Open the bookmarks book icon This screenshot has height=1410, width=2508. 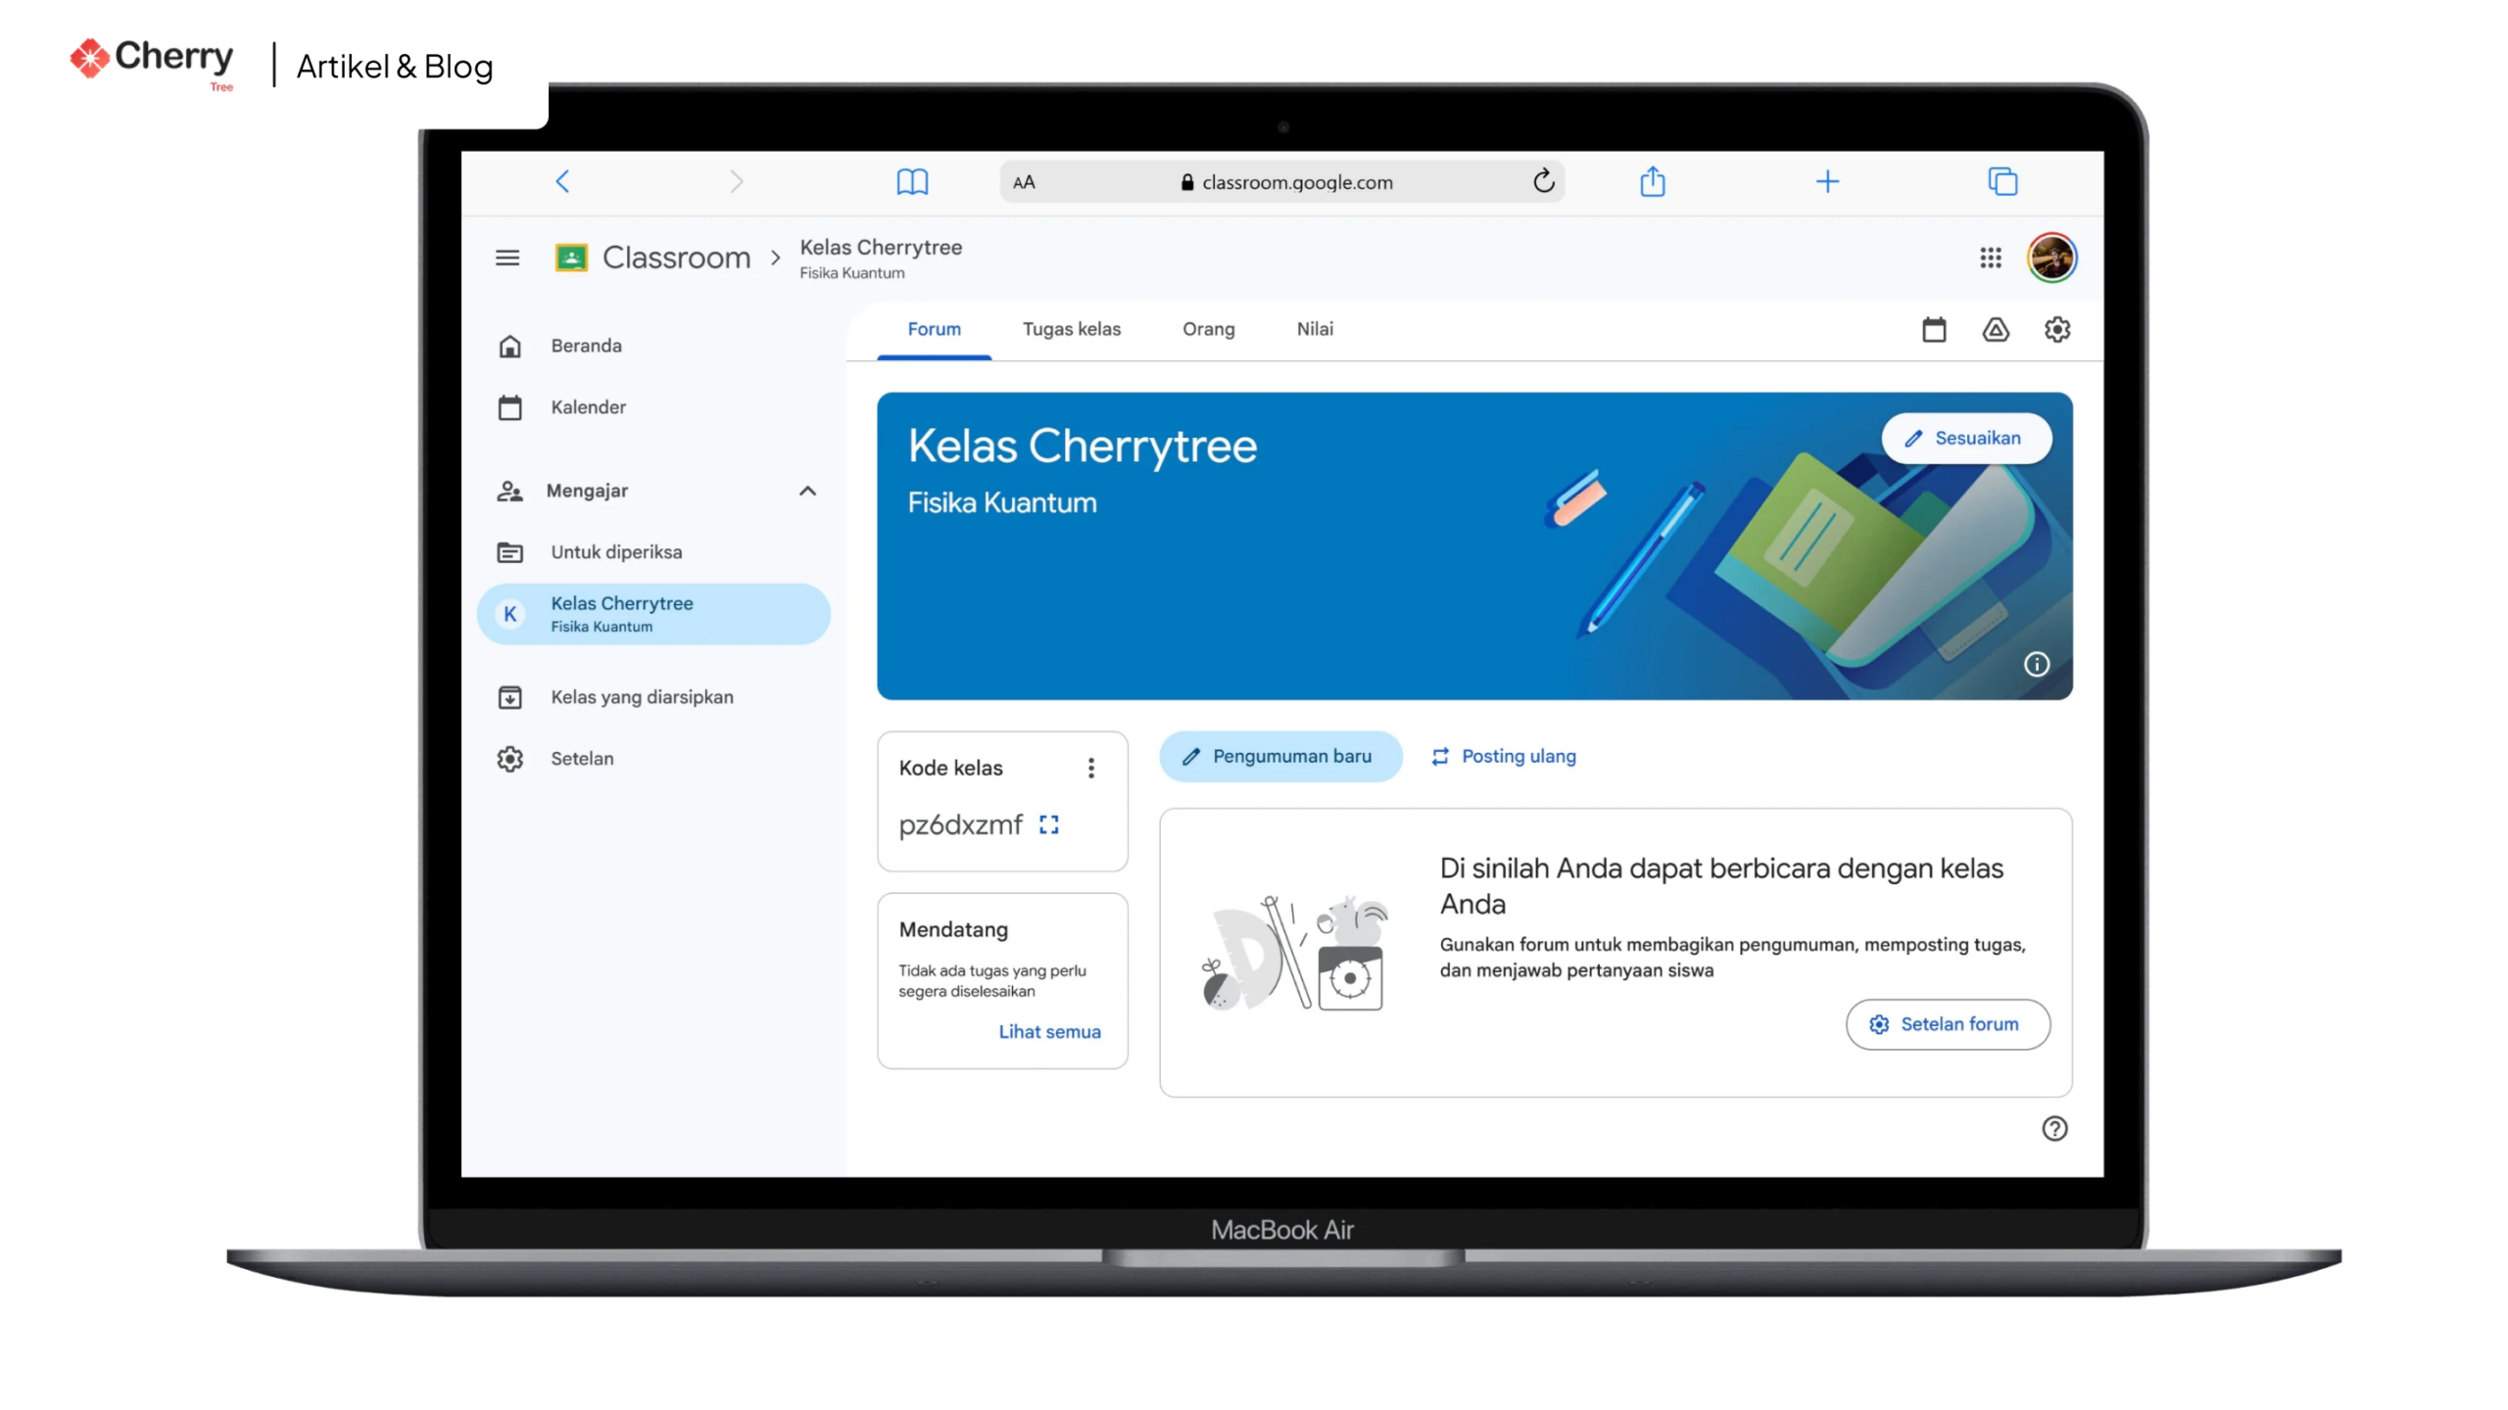912,181
